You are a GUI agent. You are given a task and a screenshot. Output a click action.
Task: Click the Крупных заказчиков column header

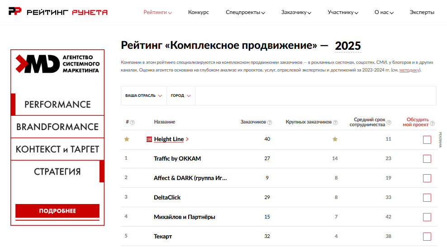click(x=309, y=122)
